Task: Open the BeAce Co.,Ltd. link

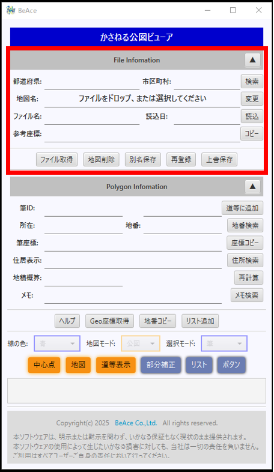Action: tap(136, 423)
